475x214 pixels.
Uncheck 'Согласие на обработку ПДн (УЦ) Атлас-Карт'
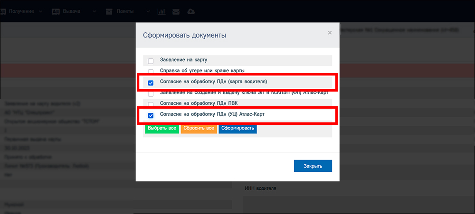[x=151, y=115]
